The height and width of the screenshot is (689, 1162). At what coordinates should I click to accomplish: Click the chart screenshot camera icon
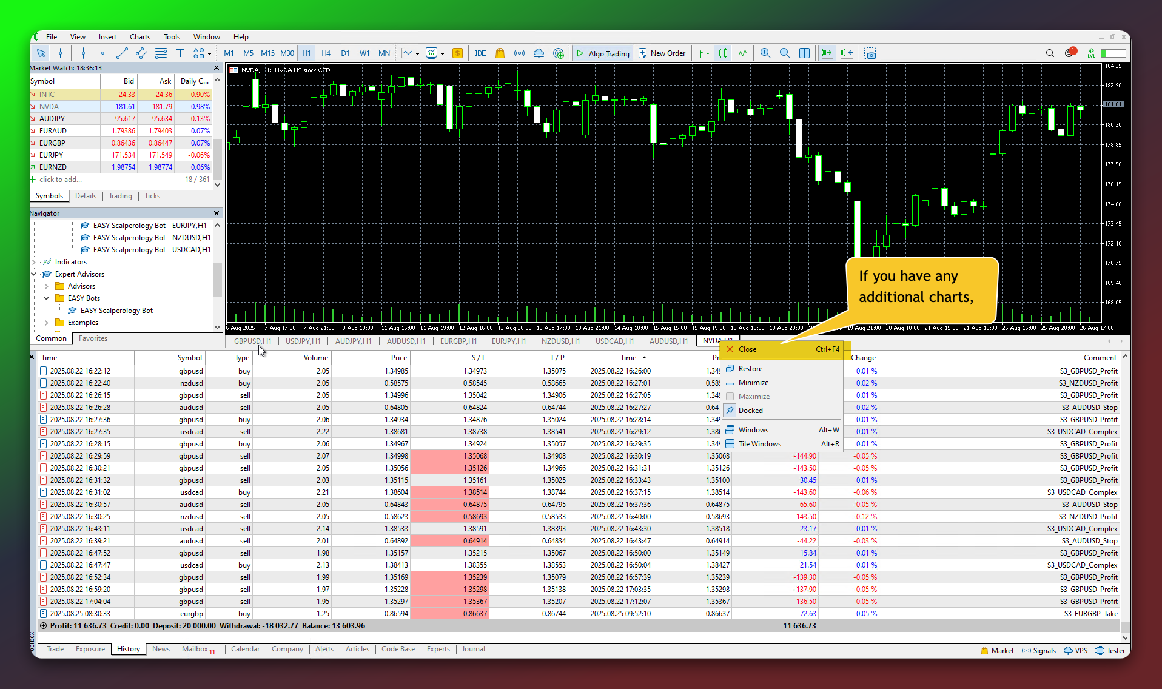(870, 53)
